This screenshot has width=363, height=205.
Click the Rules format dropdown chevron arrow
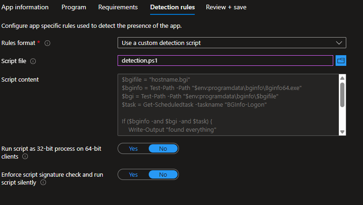338,43
